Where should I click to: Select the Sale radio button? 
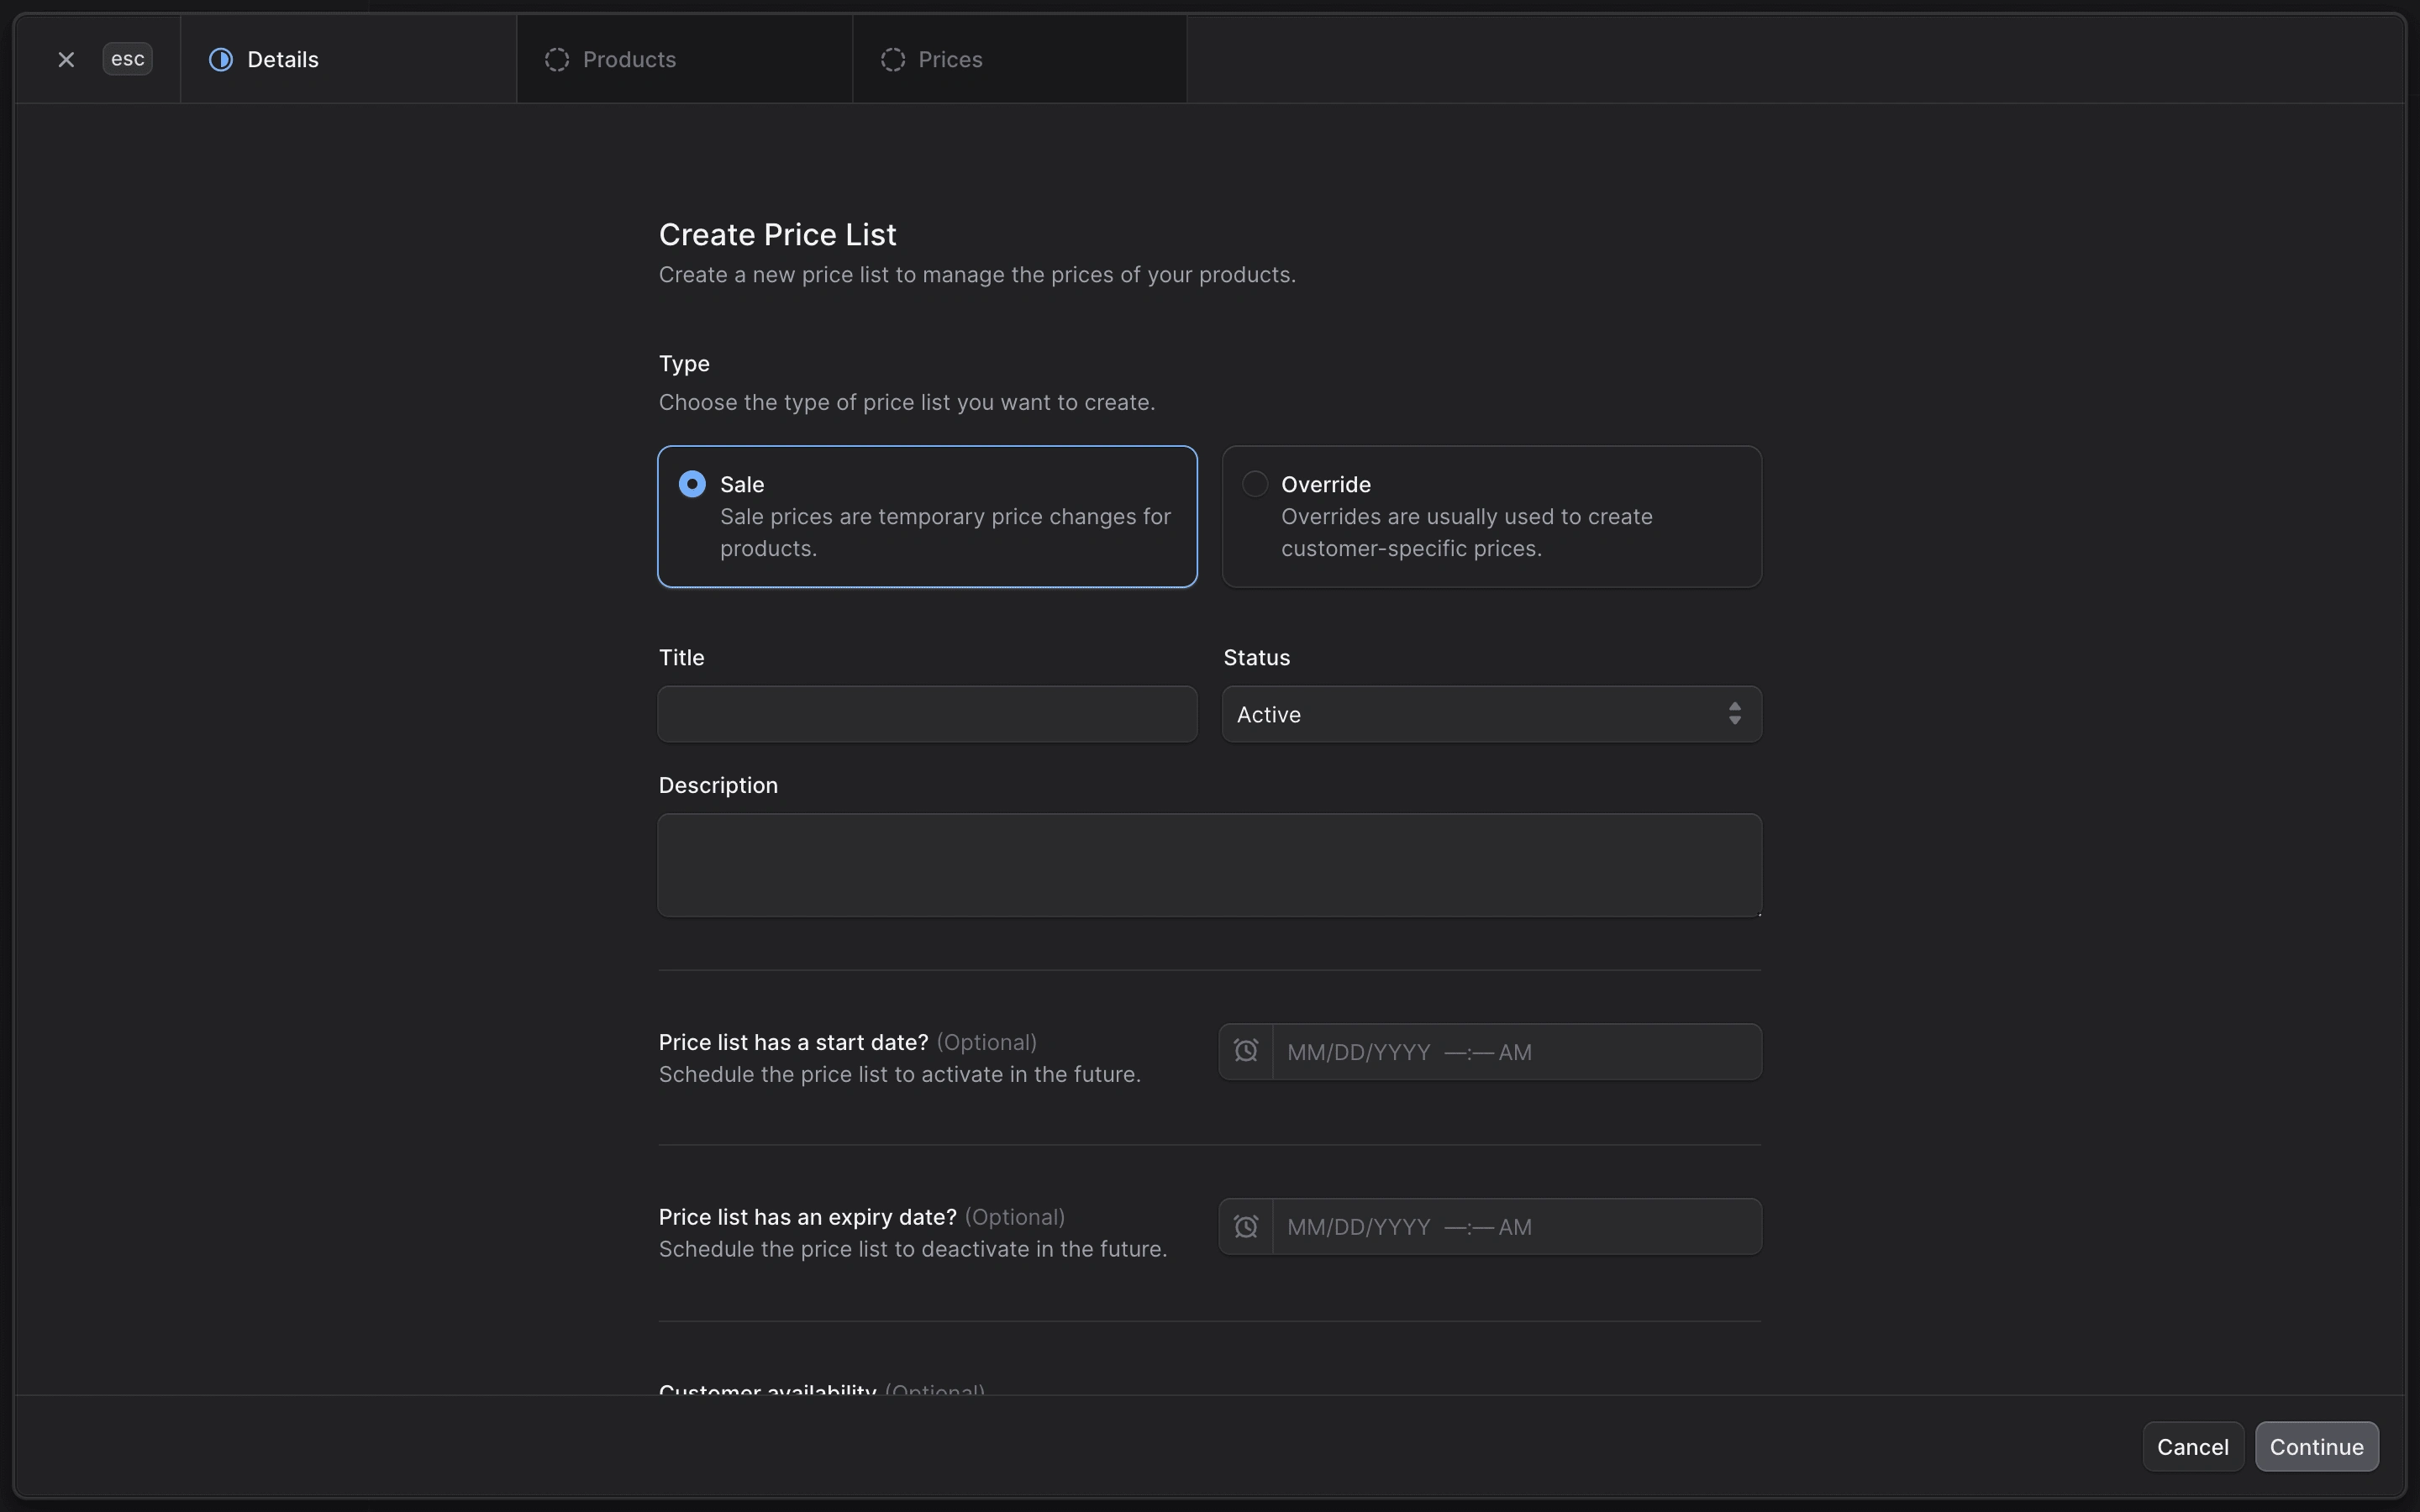click(692, 482)
